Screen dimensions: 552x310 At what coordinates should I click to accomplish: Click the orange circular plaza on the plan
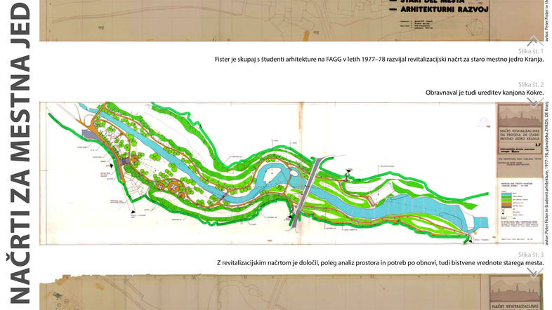tap(168, 187)
